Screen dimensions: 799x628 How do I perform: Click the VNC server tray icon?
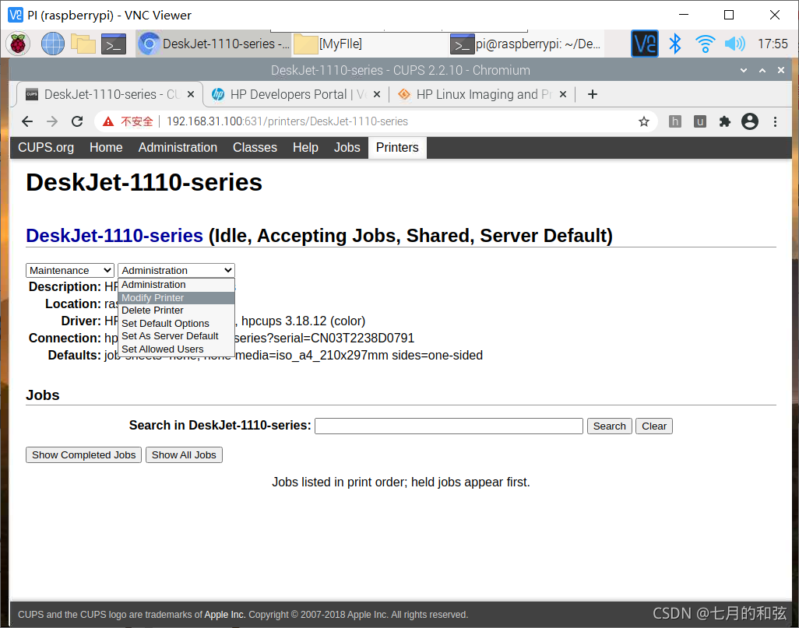pos(645,44)
